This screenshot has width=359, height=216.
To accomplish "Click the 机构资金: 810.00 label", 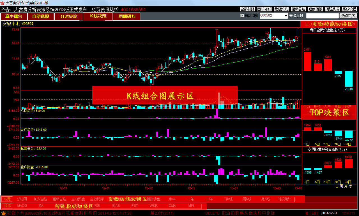I will pyautogui.click(x=33, y=111).
